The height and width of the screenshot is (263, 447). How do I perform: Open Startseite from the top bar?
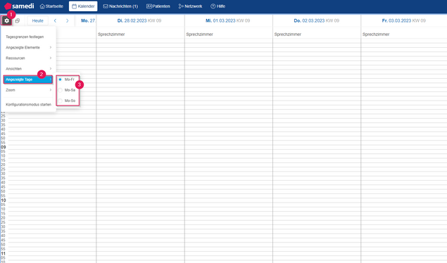pos(51,6)
